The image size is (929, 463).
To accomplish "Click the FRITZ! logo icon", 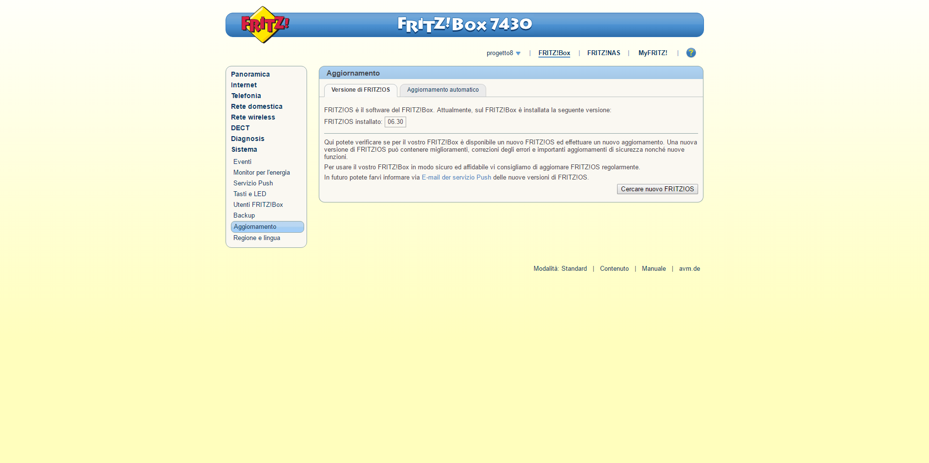I will 265,24.
